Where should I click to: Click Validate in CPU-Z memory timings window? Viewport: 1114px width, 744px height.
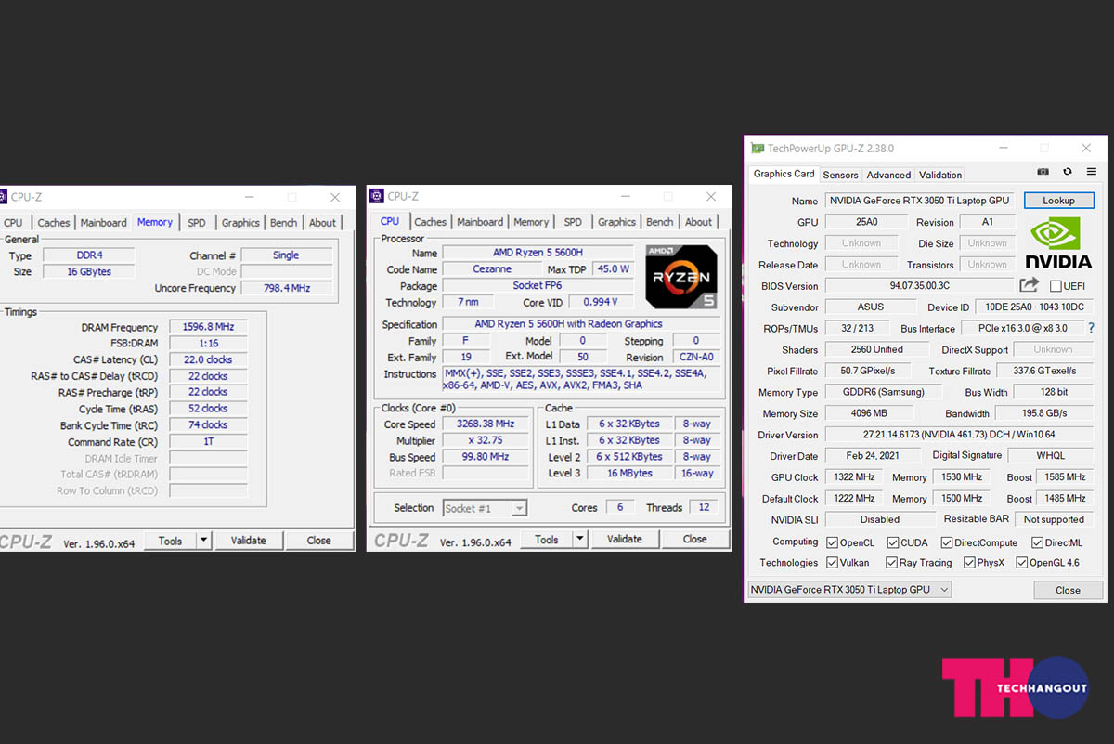click(x=248, y=541)
